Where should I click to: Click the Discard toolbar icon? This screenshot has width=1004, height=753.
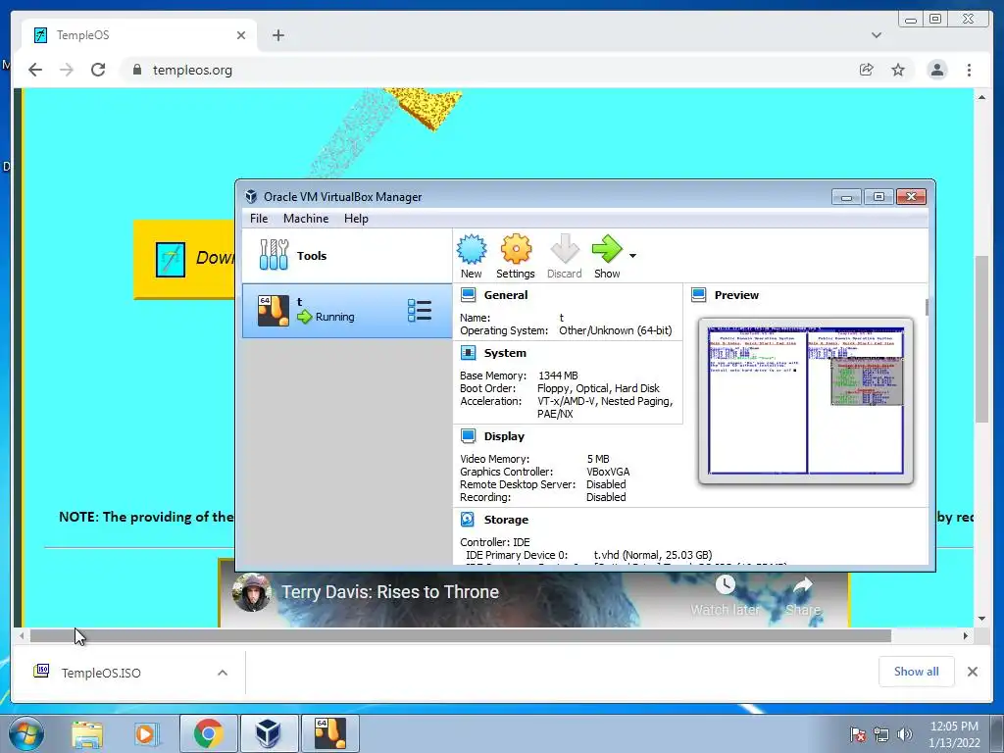click(564, 249)
